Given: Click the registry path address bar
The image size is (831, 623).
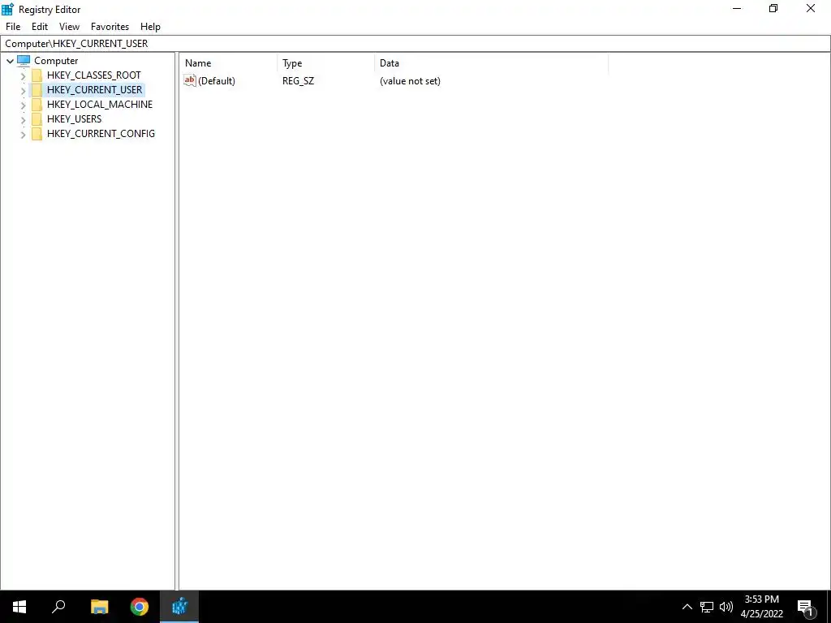Looking at the screenshot, I should coord(415,44).
